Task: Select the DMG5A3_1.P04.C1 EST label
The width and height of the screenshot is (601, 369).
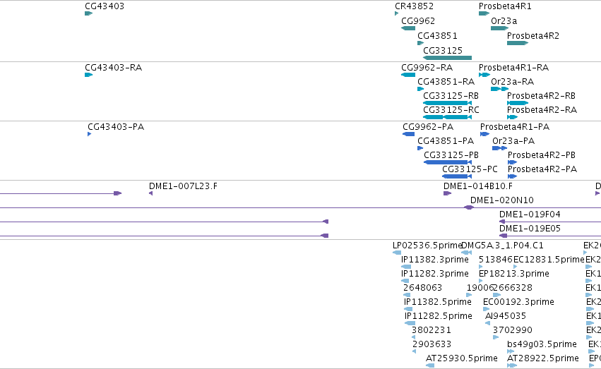Action: point(502,246)
